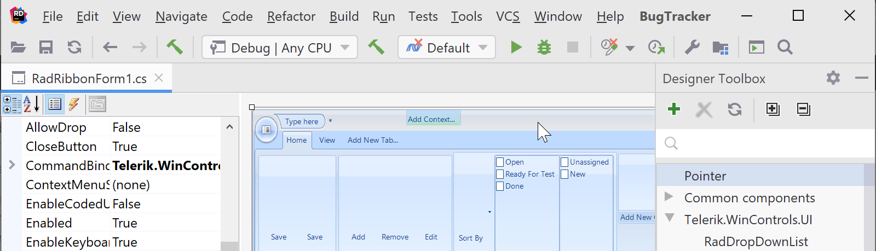Open the Build menu

[344, 16]
